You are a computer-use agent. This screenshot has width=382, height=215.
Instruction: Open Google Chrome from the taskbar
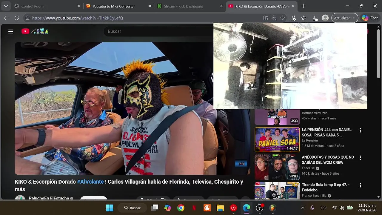point(181,208)
